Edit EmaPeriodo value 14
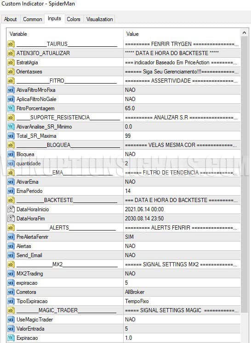Screen dimensions: 251x343 [x=182, y=191]
